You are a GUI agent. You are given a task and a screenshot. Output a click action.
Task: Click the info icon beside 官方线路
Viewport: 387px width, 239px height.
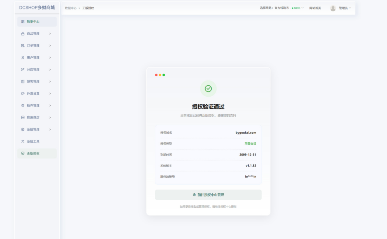pyautogui.click(x=288, y=8)
